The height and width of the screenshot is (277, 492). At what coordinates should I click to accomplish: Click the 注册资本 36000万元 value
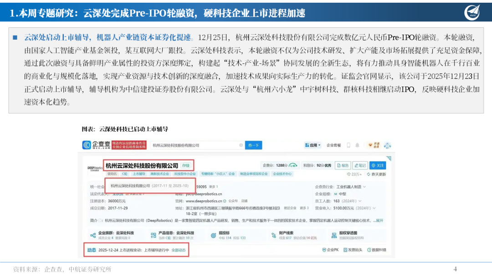[117, 201]
